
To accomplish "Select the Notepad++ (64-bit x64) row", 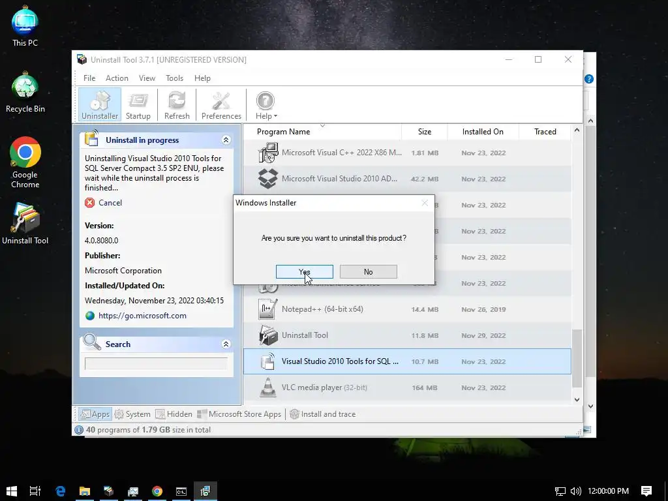I will [407, 309].
